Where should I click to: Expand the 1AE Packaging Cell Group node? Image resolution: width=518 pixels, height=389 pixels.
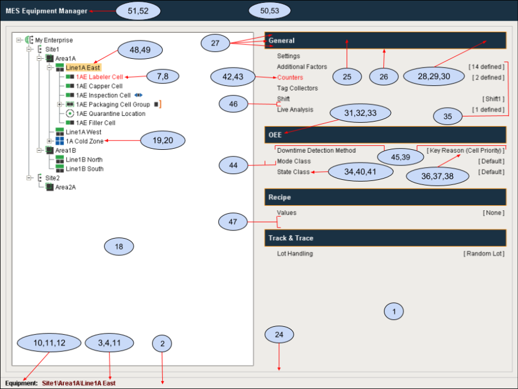pyautogui.click(x=59, y=104)
